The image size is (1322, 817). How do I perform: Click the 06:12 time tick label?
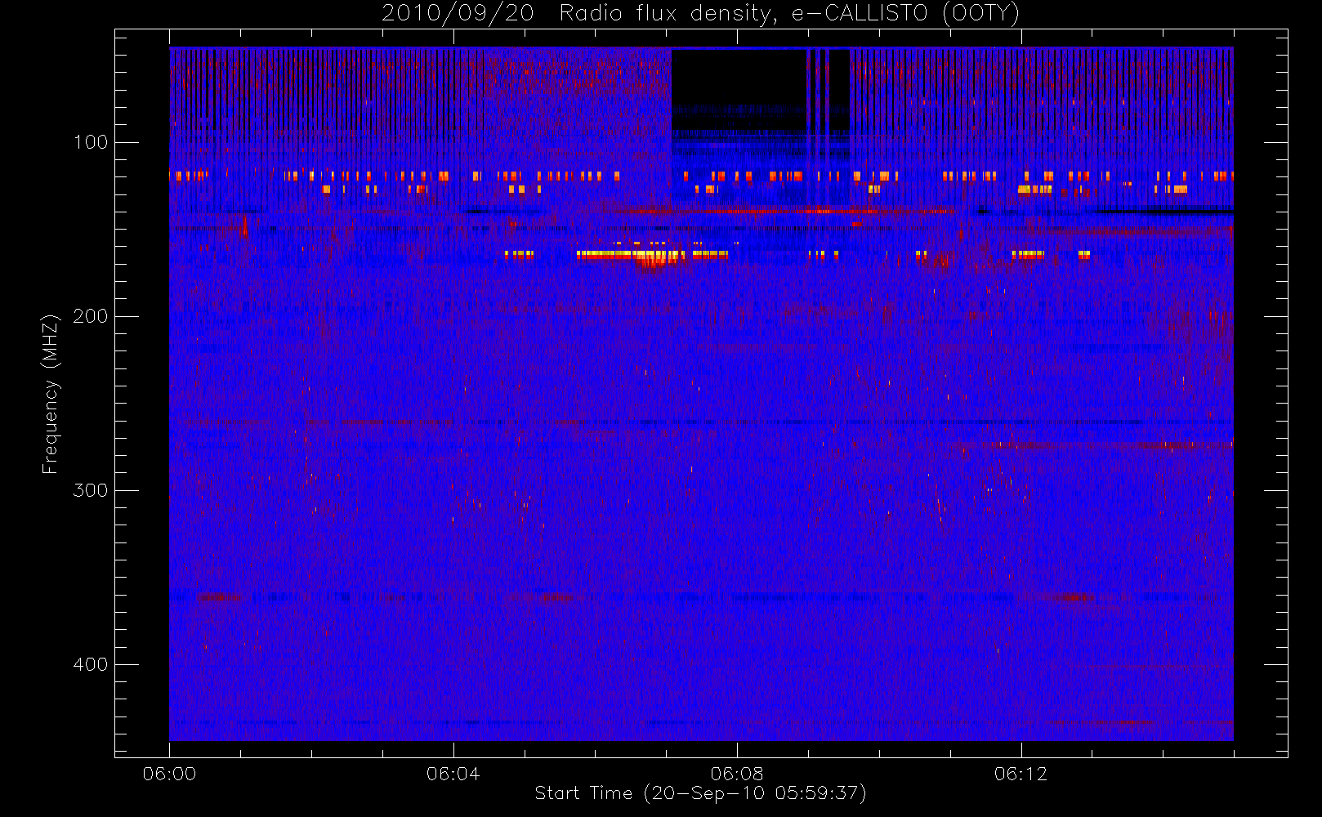(1021, 774)
